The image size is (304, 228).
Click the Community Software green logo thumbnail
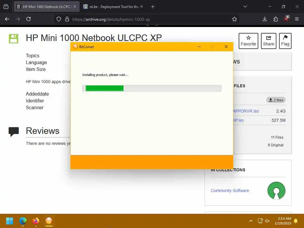(x=276, y=191)
